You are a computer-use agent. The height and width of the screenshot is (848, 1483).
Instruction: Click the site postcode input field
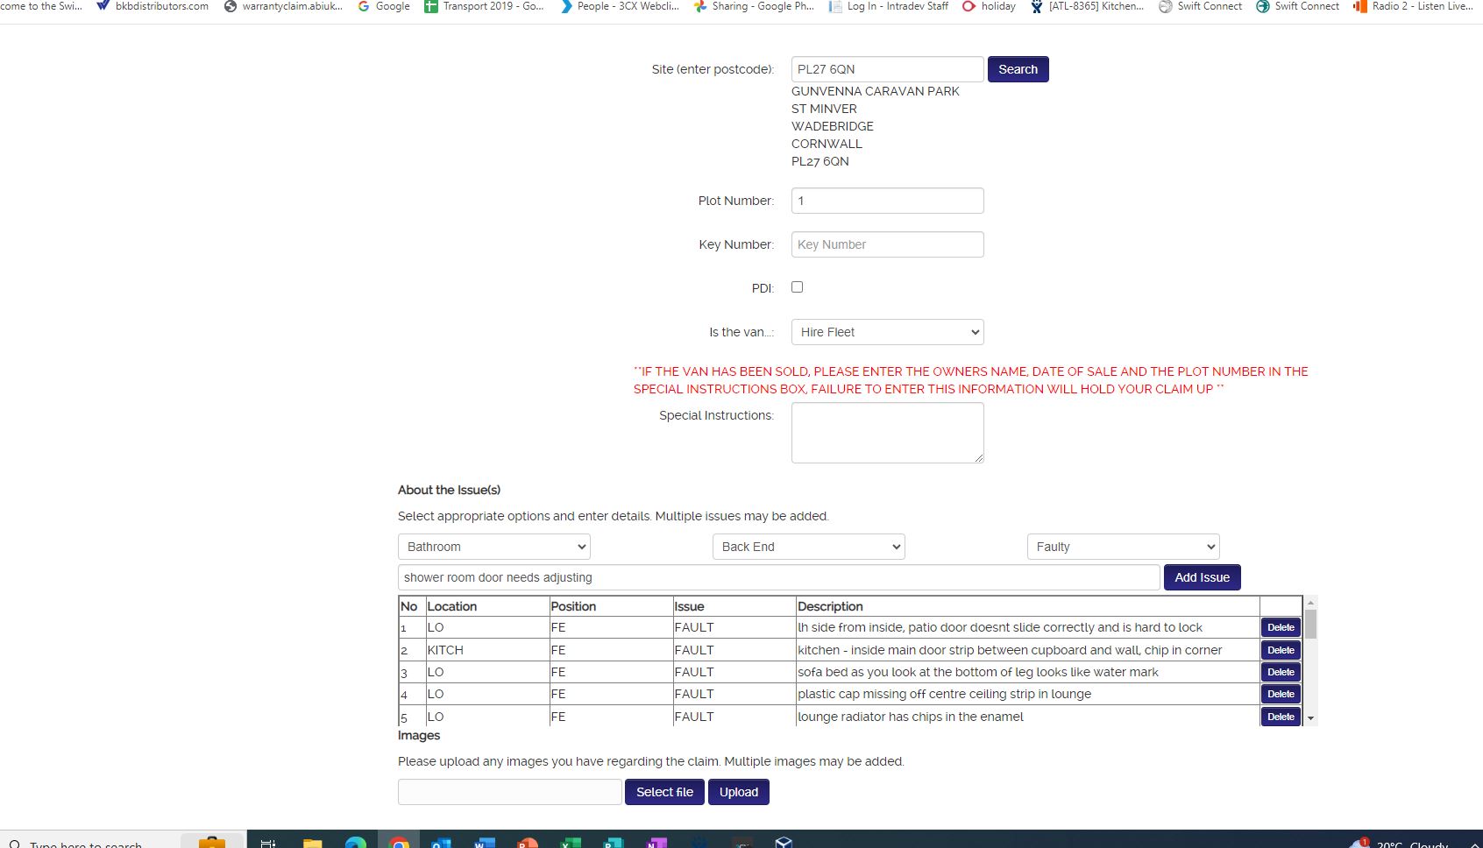[x=887, y=69]
